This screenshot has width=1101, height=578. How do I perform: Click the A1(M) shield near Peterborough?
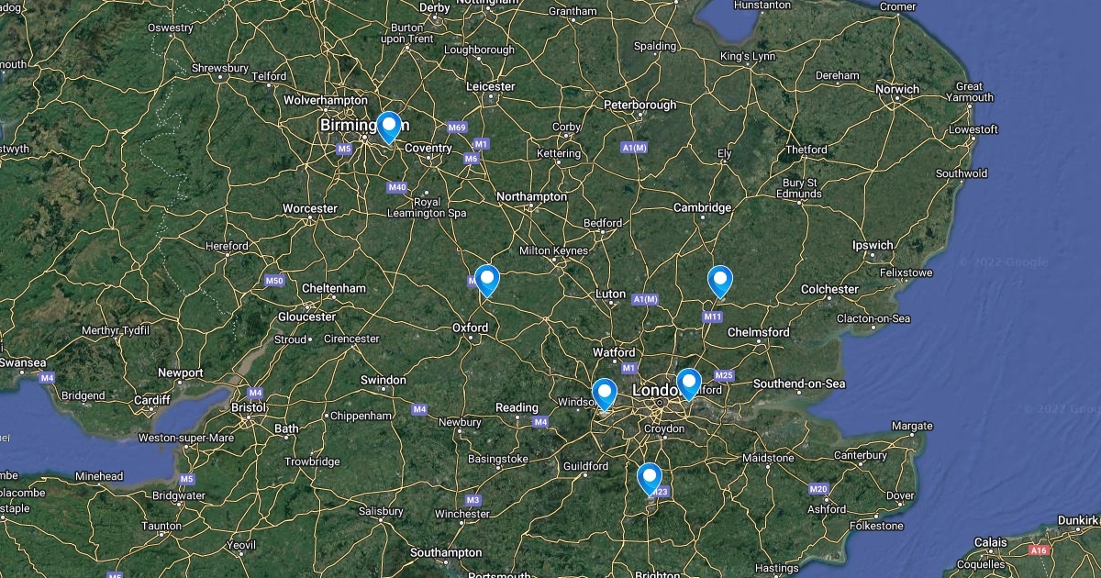634,148
